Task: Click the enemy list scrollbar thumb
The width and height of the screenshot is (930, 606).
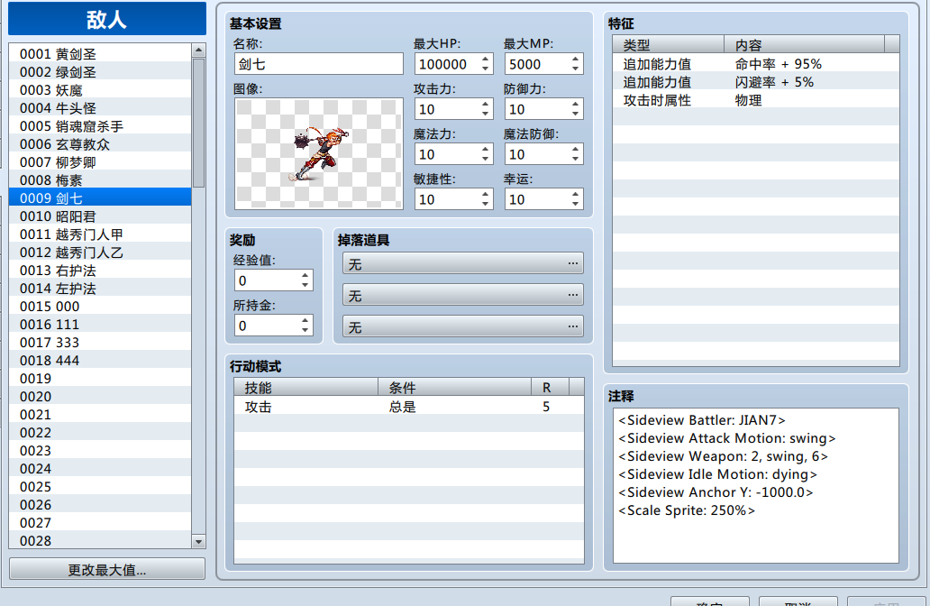Action: [x=198, y=123]
